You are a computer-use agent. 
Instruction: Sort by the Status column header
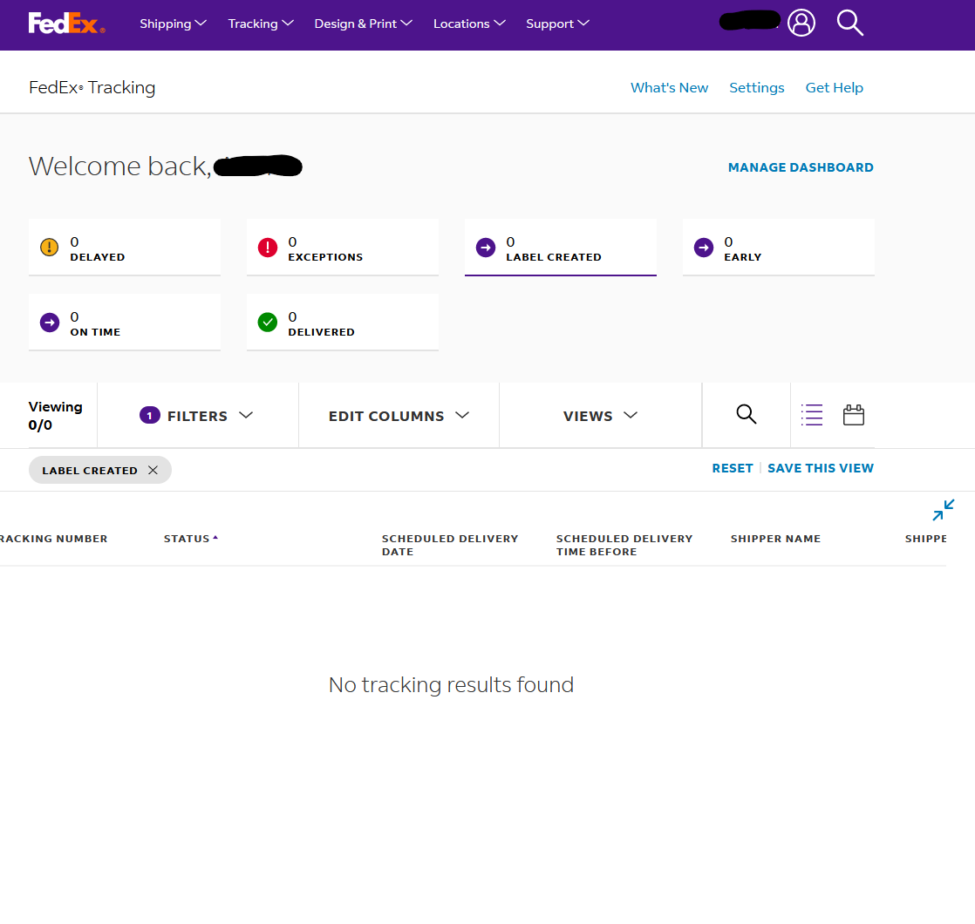tap(187, 539)
